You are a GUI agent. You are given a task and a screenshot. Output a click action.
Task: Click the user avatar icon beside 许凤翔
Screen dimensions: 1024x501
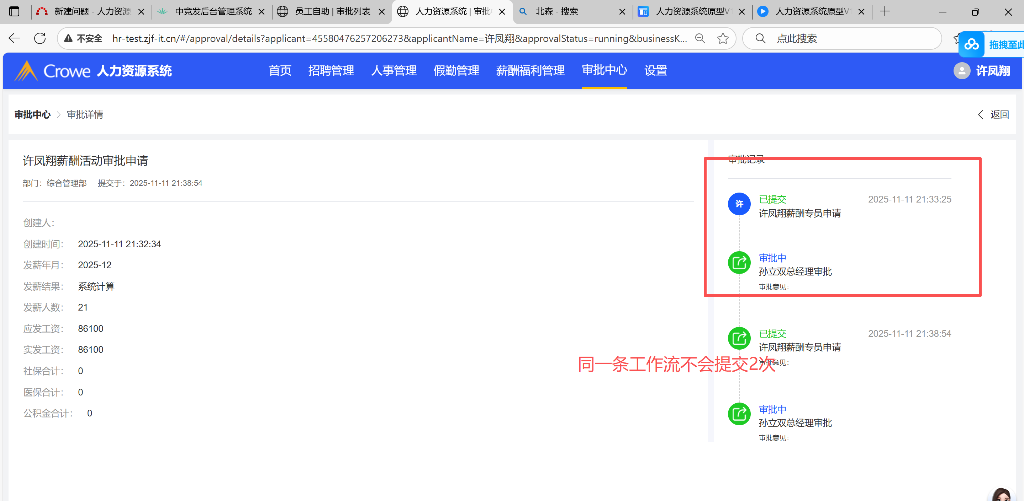pos(962,71)
